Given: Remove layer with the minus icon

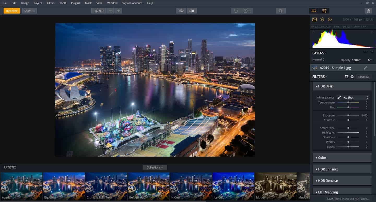Looking at the screenshot, I should (366, 52).
